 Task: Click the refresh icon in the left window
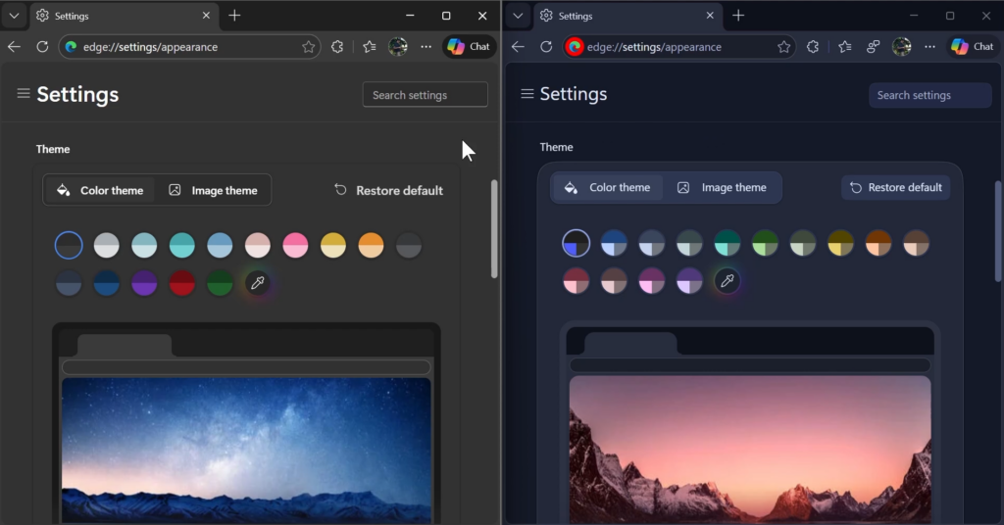[42, 46]
